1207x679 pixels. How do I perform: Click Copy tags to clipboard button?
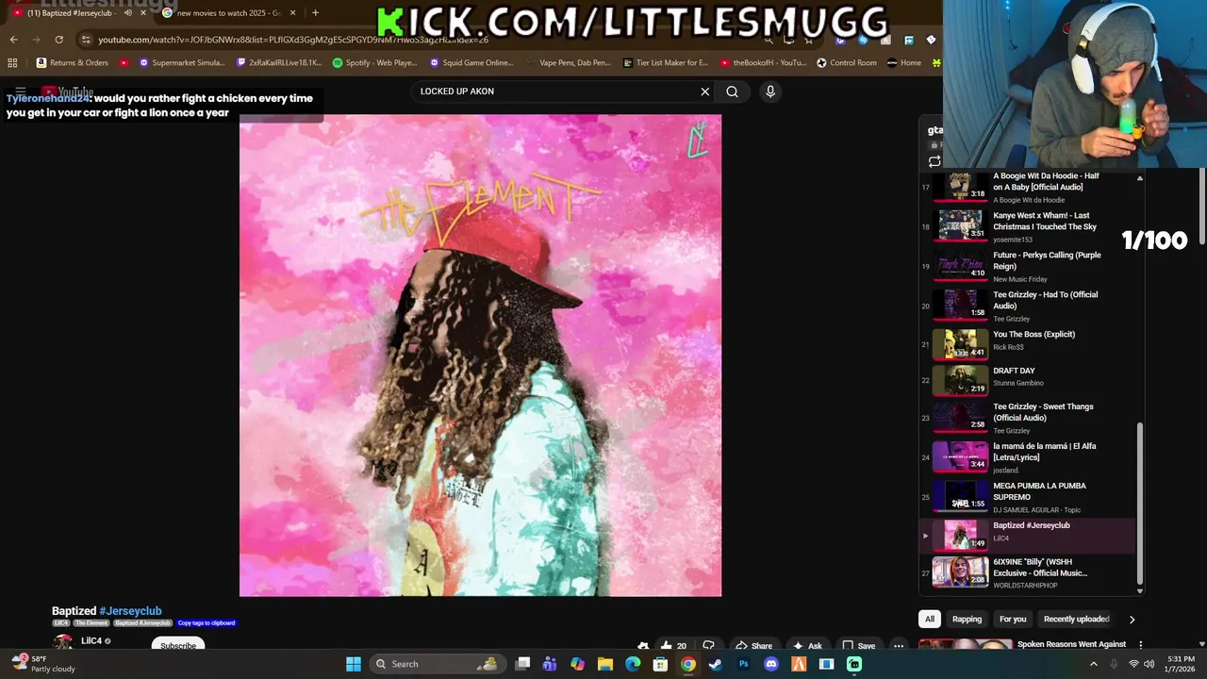point(207,623)
